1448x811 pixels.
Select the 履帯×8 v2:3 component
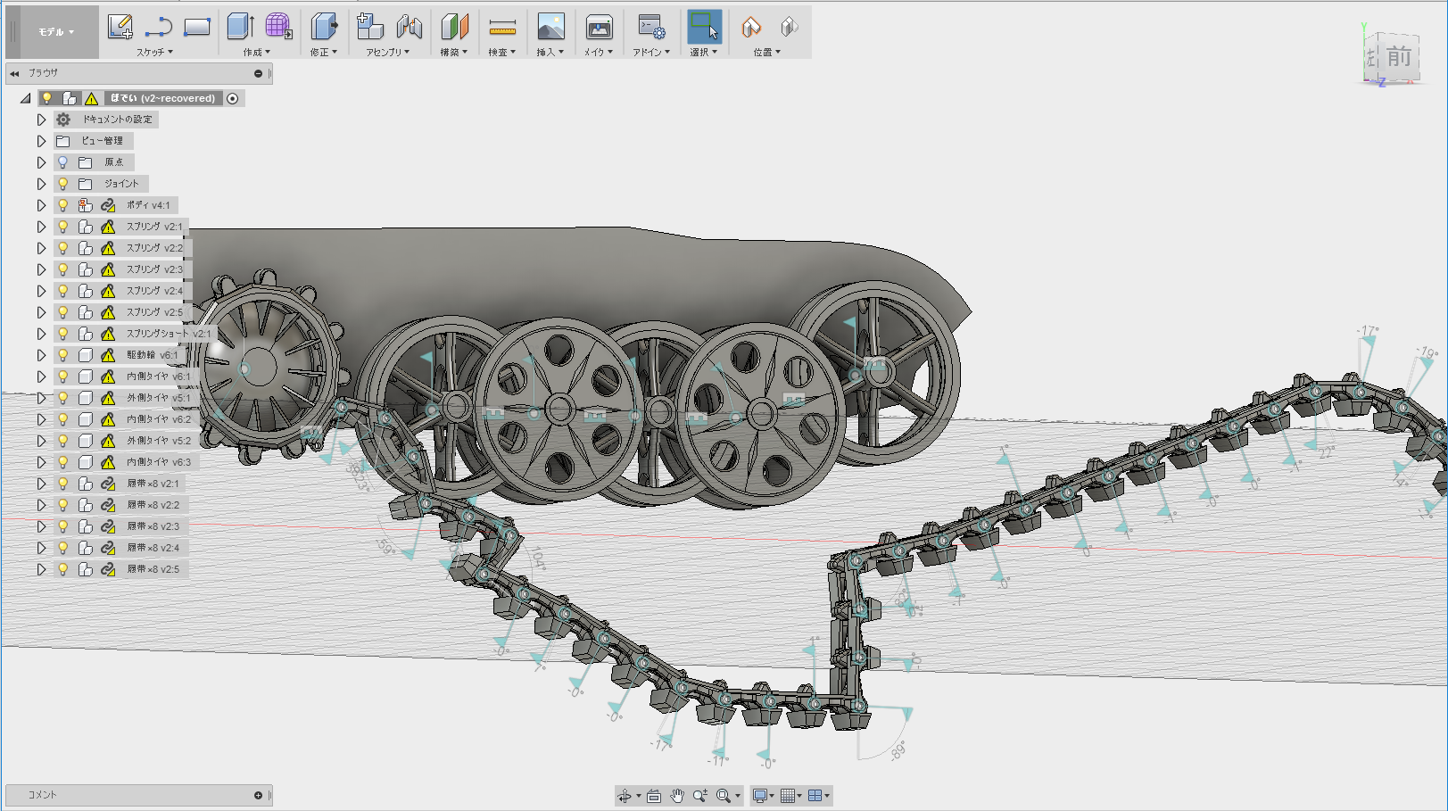click(153, 526)
